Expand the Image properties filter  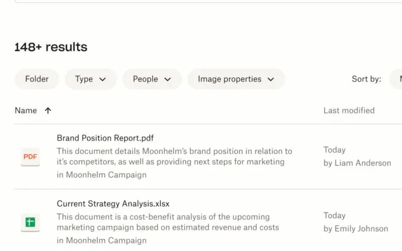tap(236, 79)
